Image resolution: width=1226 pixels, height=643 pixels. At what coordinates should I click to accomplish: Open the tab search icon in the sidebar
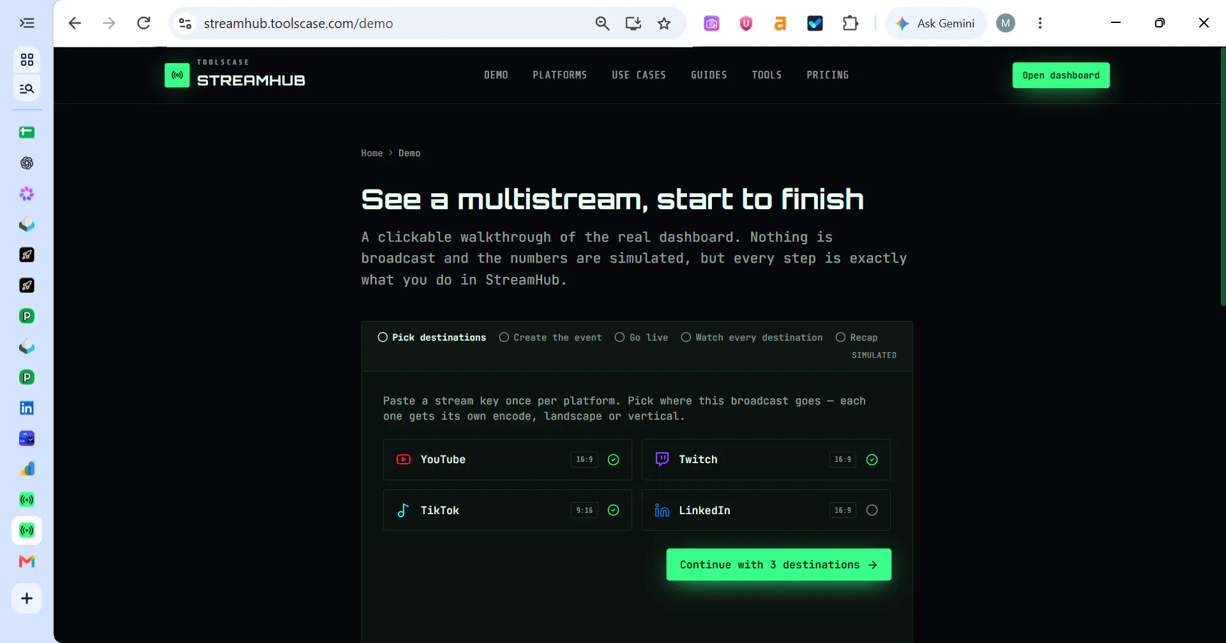pos(27,89)
